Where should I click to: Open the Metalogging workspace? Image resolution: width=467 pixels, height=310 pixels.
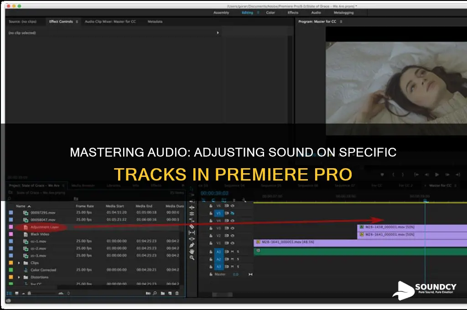pyautogui.click(x=344, y=12)
